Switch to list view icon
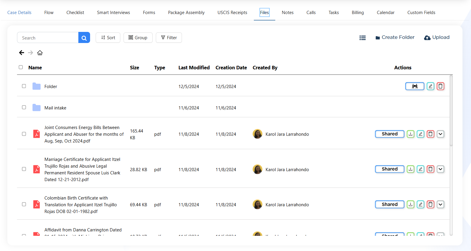Viewport: 471px width, 251px height. point(362,38)
